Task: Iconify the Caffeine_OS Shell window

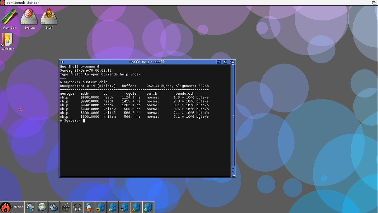Action: click(x=219, y=62)
